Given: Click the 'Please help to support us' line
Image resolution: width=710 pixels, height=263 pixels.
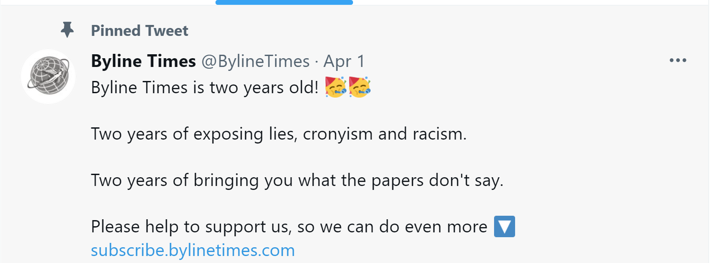Looking at the screenshot, I should [x=289, y=227].
